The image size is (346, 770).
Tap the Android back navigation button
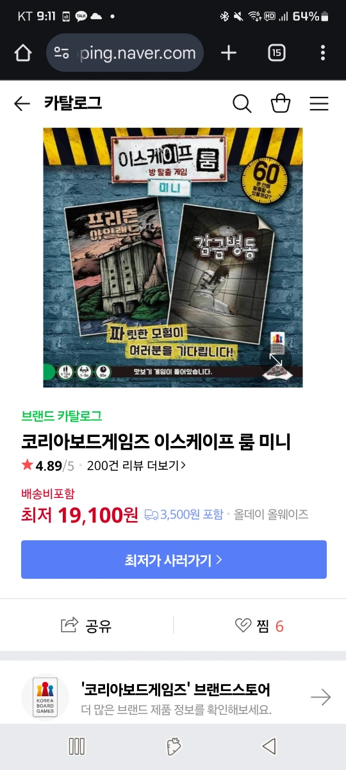(269, 746)
